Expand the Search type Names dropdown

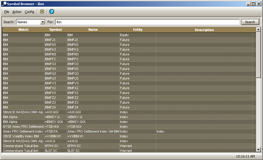point(43,22)
